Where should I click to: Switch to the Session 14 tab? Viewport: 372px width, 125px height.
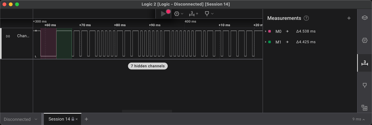59,119
